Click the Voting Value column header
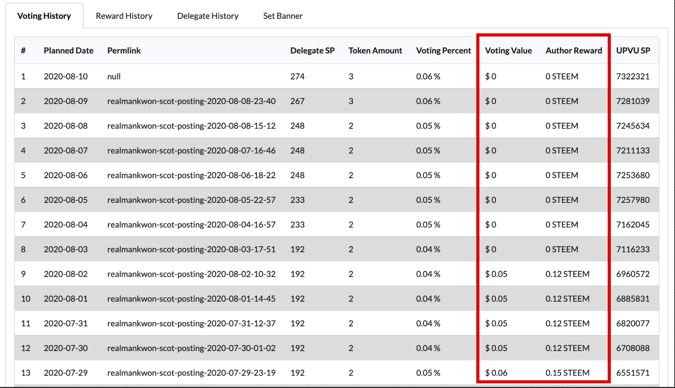The image size is (675, 388). [508, 51]
